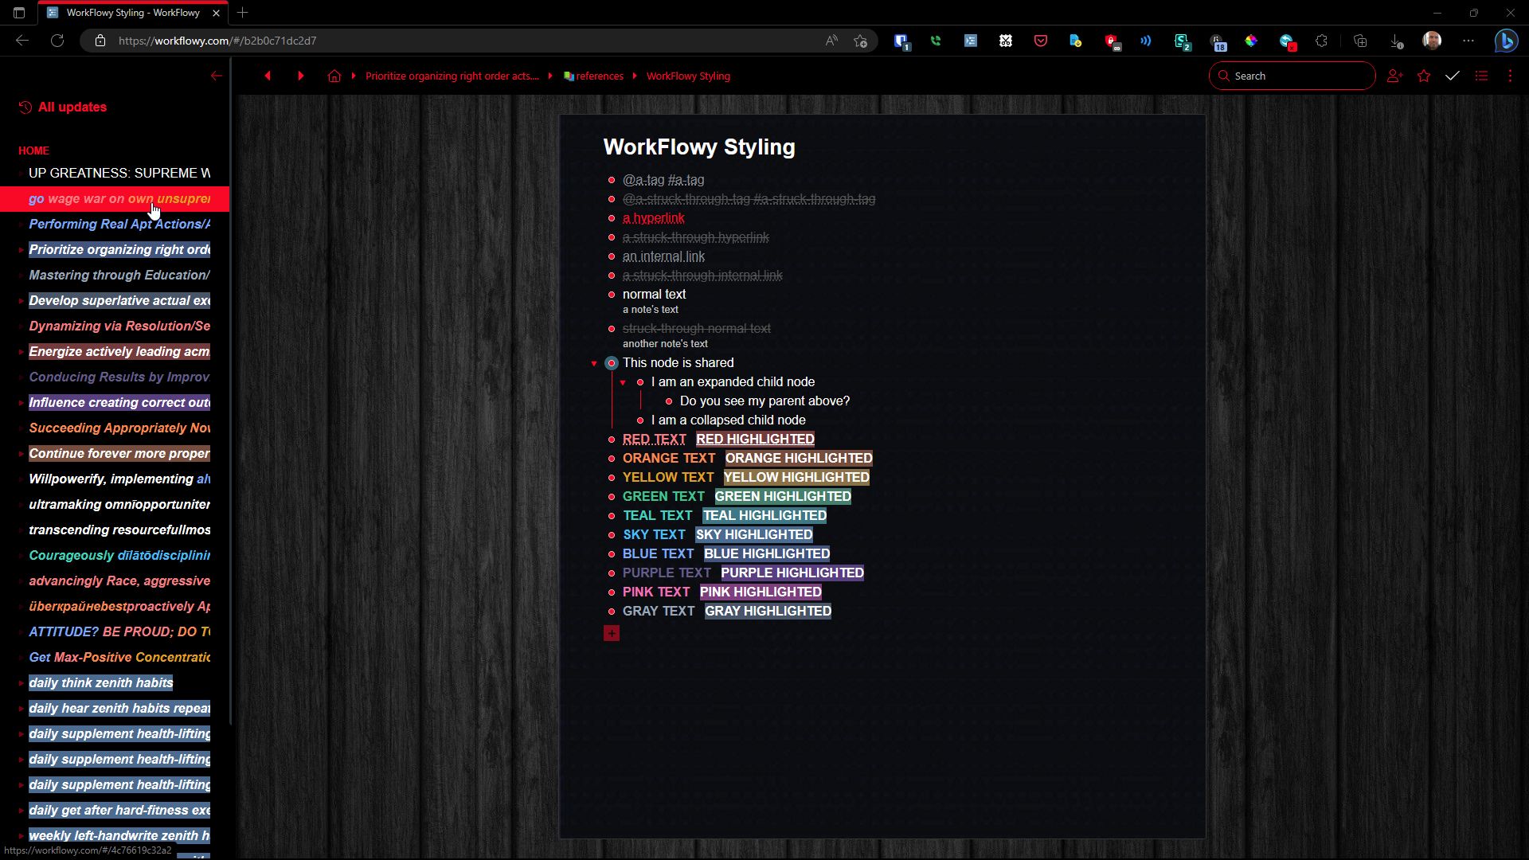Open 'daily hear zenith habits repeat' sidebar item
Image resolution: width=1529 pixels, height=860 pixels.
point(119,709)
